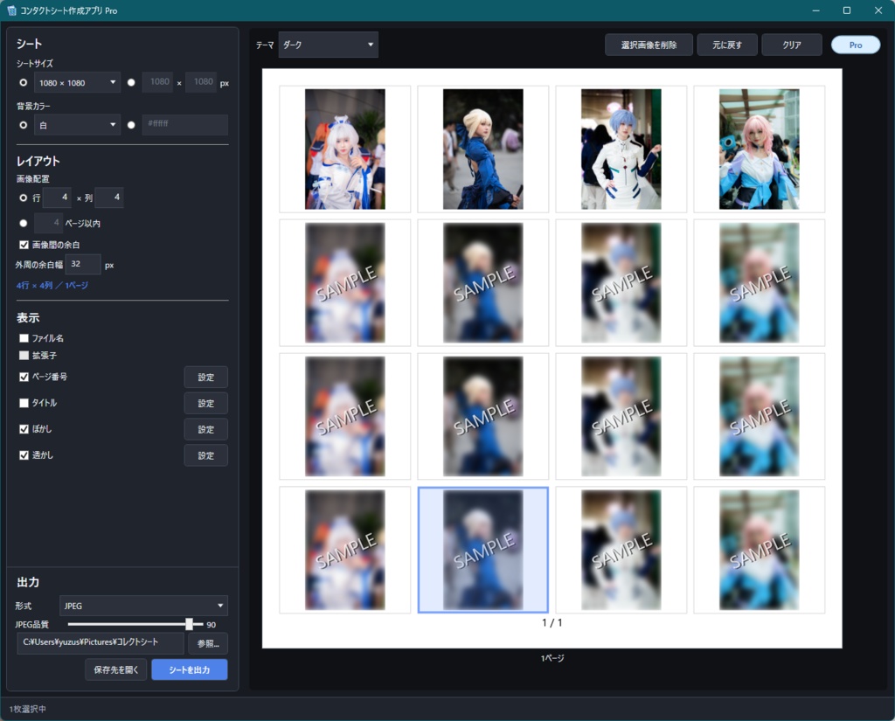
Task: Click the output folder path field
Action: pyautogui.click(x=101, y=643)
